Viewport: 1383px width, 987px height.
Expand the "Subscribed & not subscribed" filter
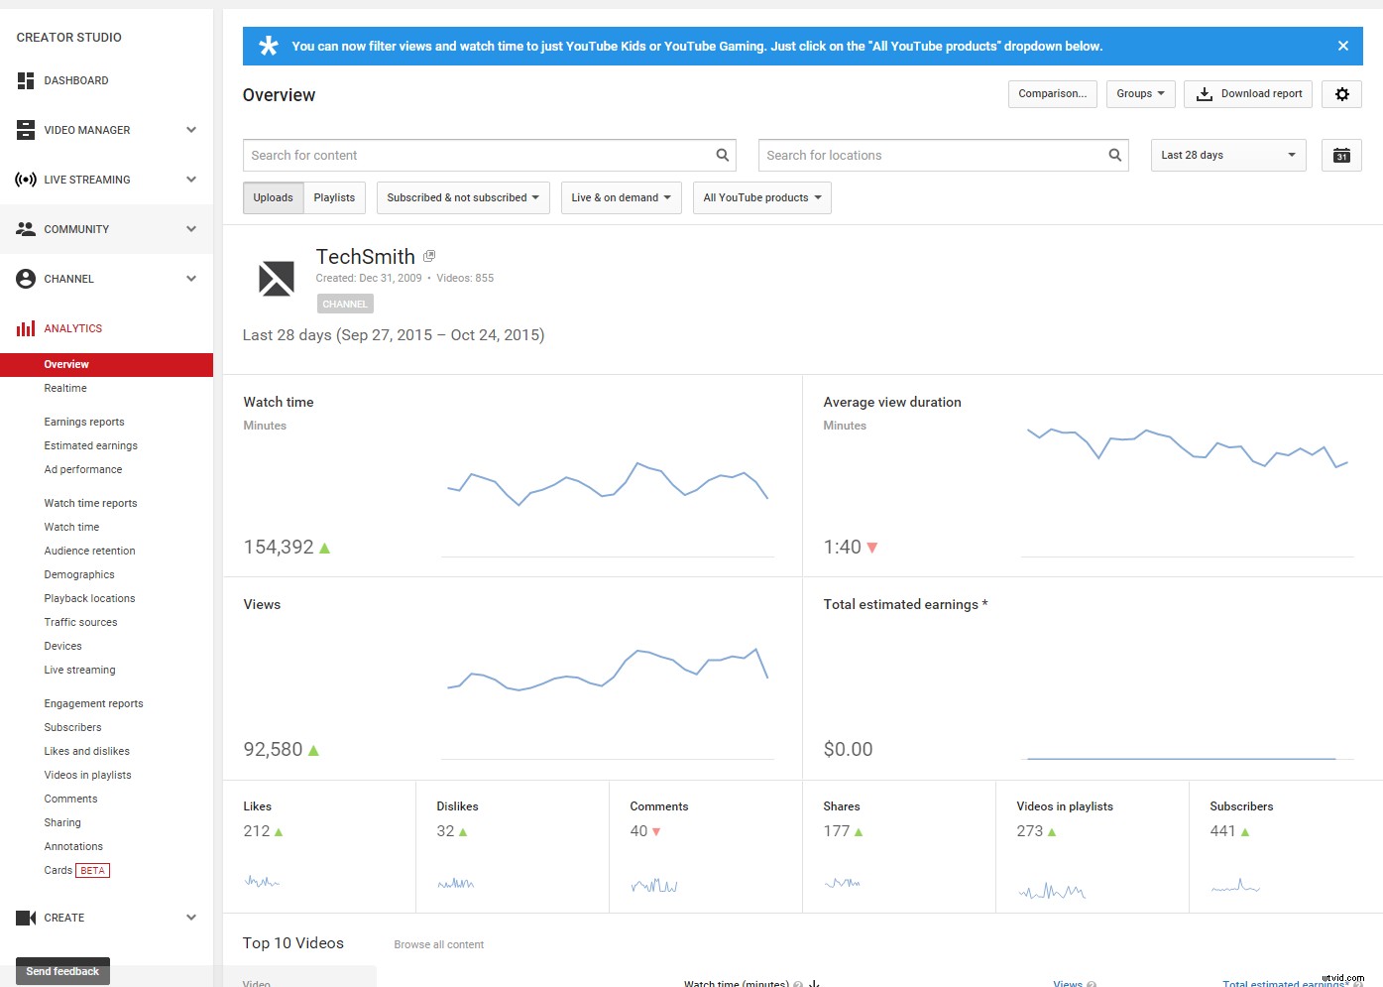[462, 197]
